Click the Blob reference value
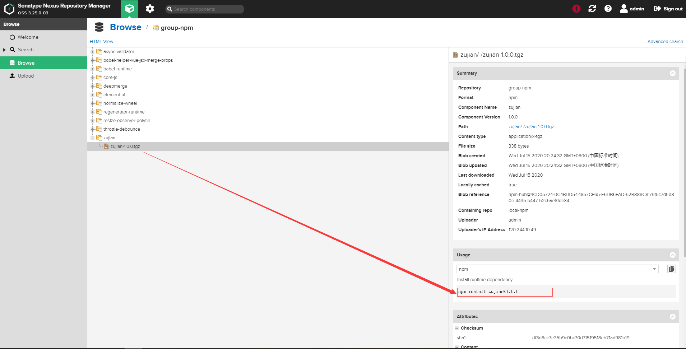The height and width of the screenshot is (349, 686). click(591, 197)
